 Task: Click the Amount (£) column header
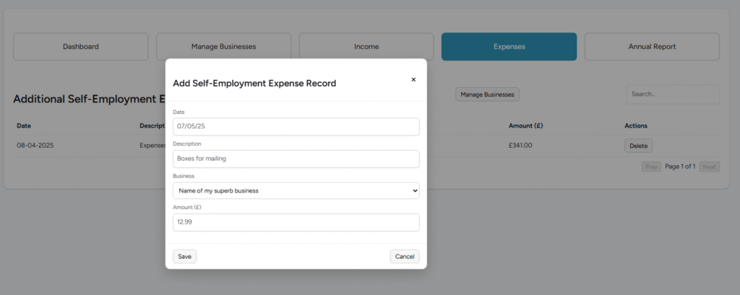(x=525, y=126)
